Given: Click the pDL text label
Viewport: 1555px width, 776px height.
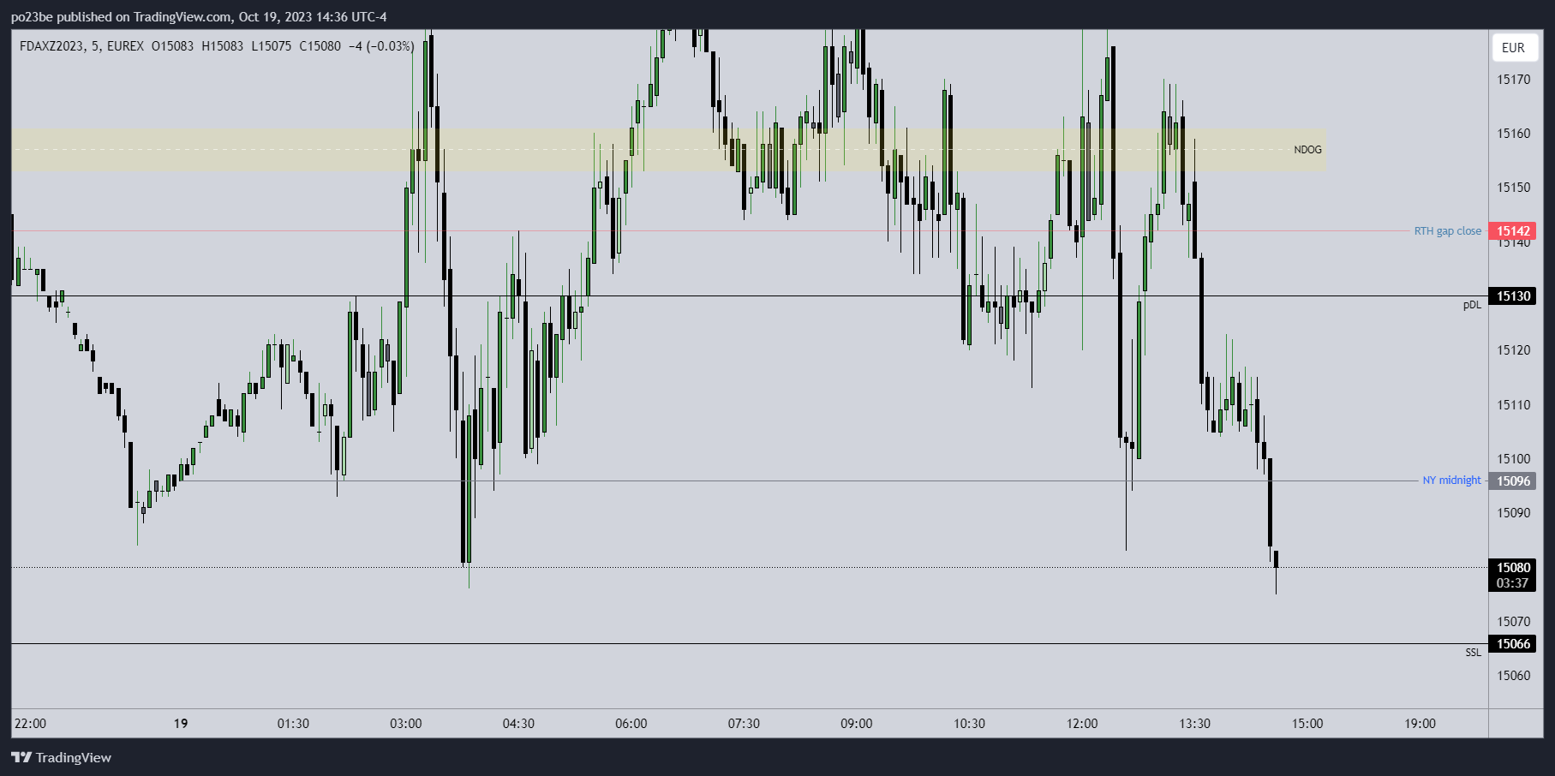Looking at the screenshot, I should [1472, 306].
